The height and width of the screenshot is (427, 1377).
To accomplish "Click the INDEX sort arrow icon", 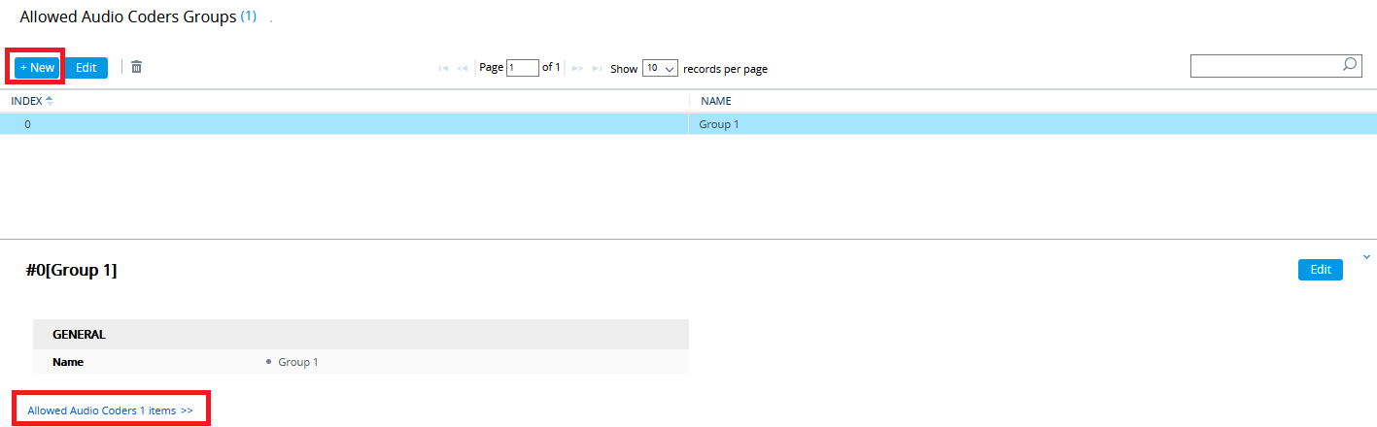I will click(x=50, y=101).
